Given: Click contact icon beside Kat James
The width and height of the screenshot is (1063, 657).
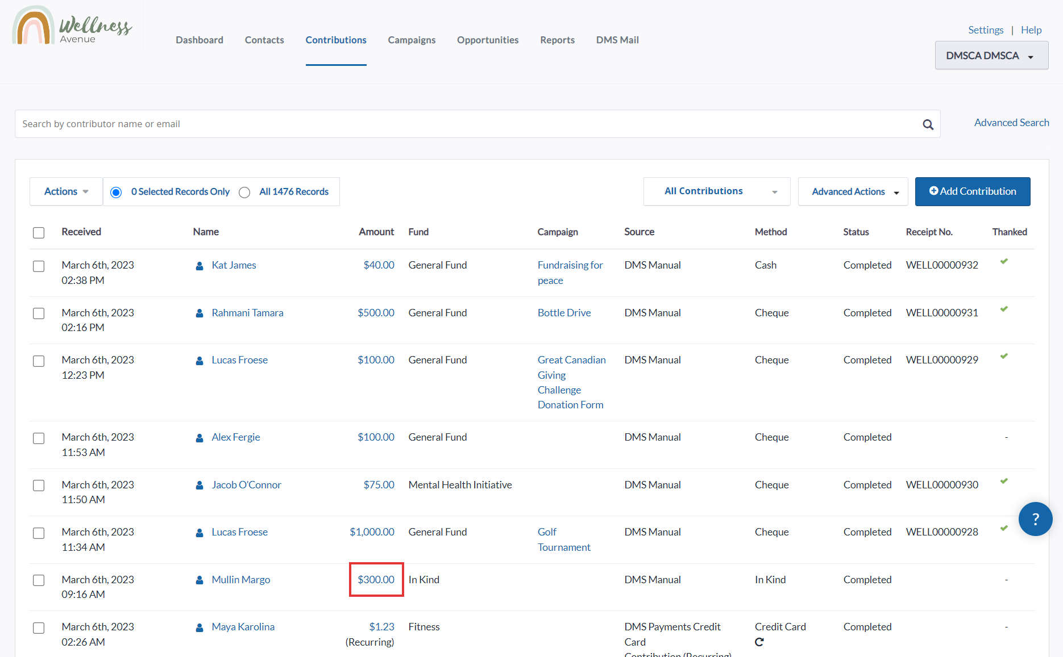Looking at the screenshot, I should pos(200,266).
